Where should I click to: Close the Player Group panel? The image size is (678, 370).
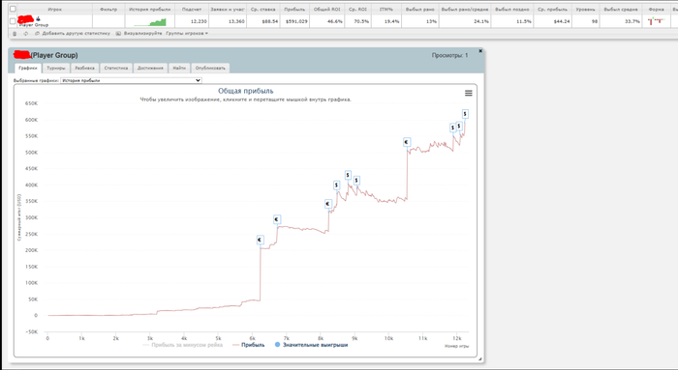pos(480,51)
